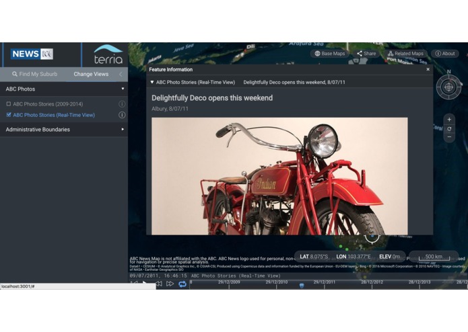Click the share icon beside Share

pyautogui.click(x=360, y=54)
